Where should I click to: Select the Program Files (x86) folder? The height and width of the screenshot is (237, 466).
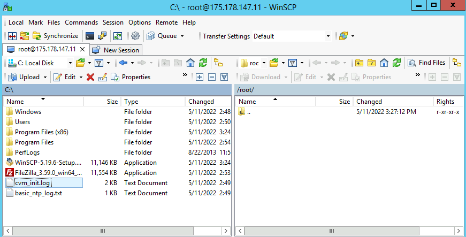tap(42, 132)
